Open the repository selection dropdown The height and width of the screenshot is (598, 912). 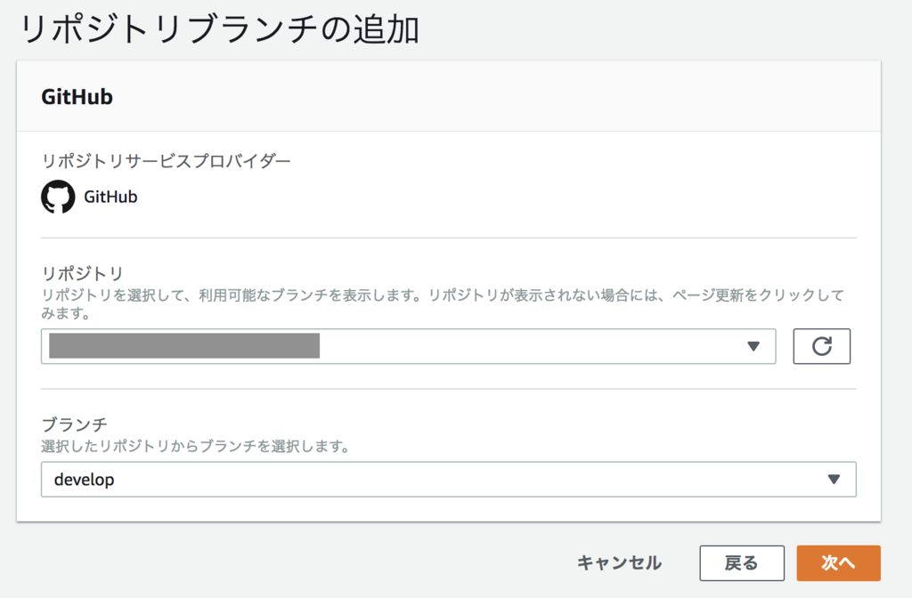coord(408,346)
